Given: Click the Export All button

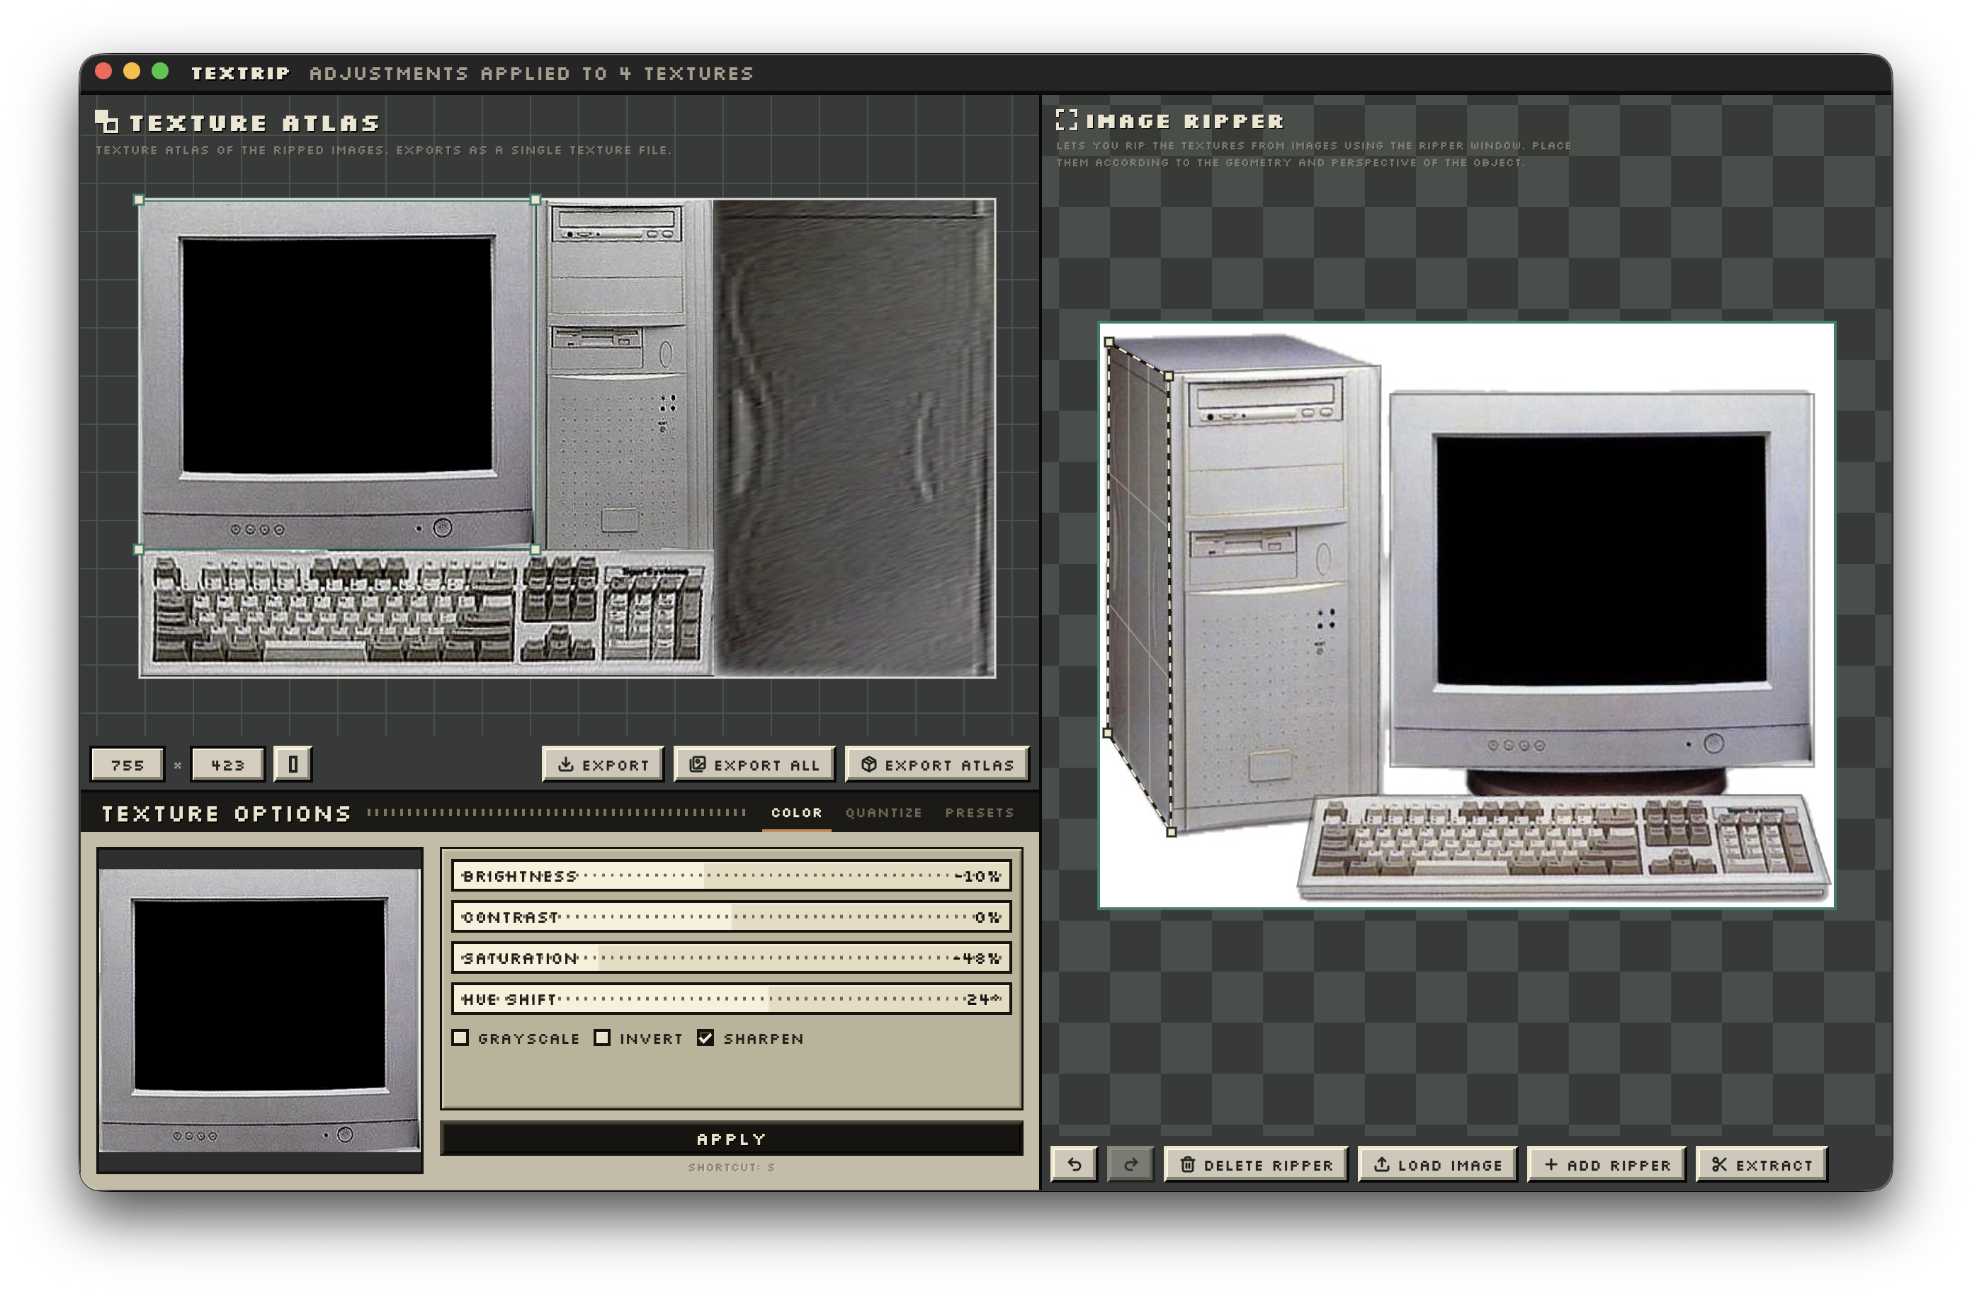Looking at the screenshot, I should point(754,764).
